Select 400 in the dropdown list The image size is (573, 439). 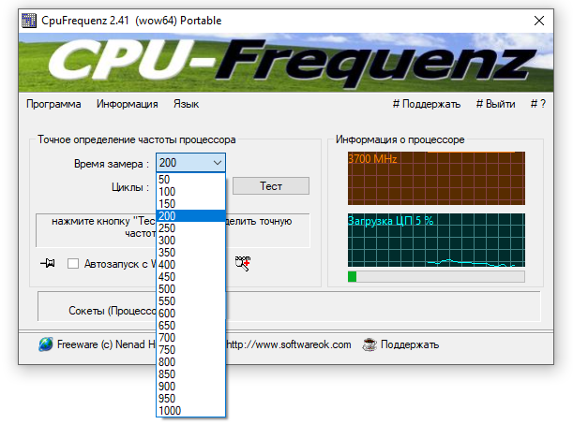click(190, 265)
